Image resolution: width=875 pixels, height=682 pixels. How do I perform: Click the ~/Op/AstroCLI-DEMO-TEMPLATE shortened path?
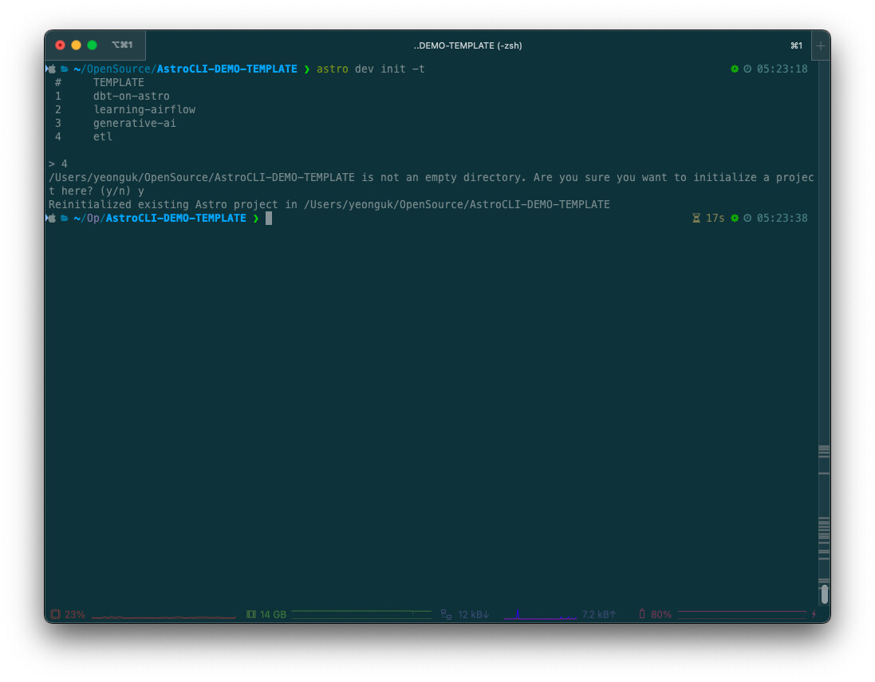coord(160,219)
